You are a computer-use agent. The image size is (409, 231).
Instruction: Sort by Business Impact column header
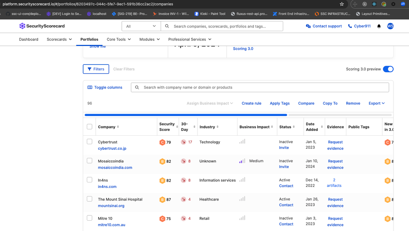[x=256, y=127]
